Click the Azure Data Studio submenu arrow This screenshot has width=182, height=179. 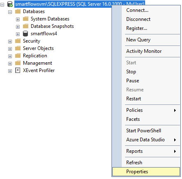pyautogui.click(x=175, y=140)
